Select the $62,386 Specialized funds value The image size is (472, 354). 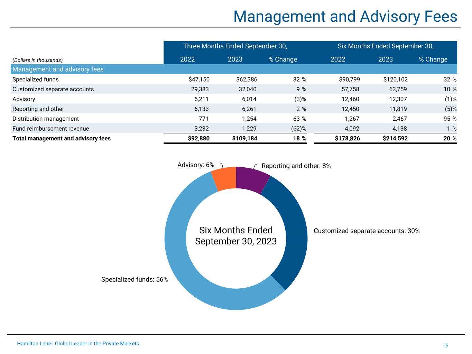tap(246, 80)
